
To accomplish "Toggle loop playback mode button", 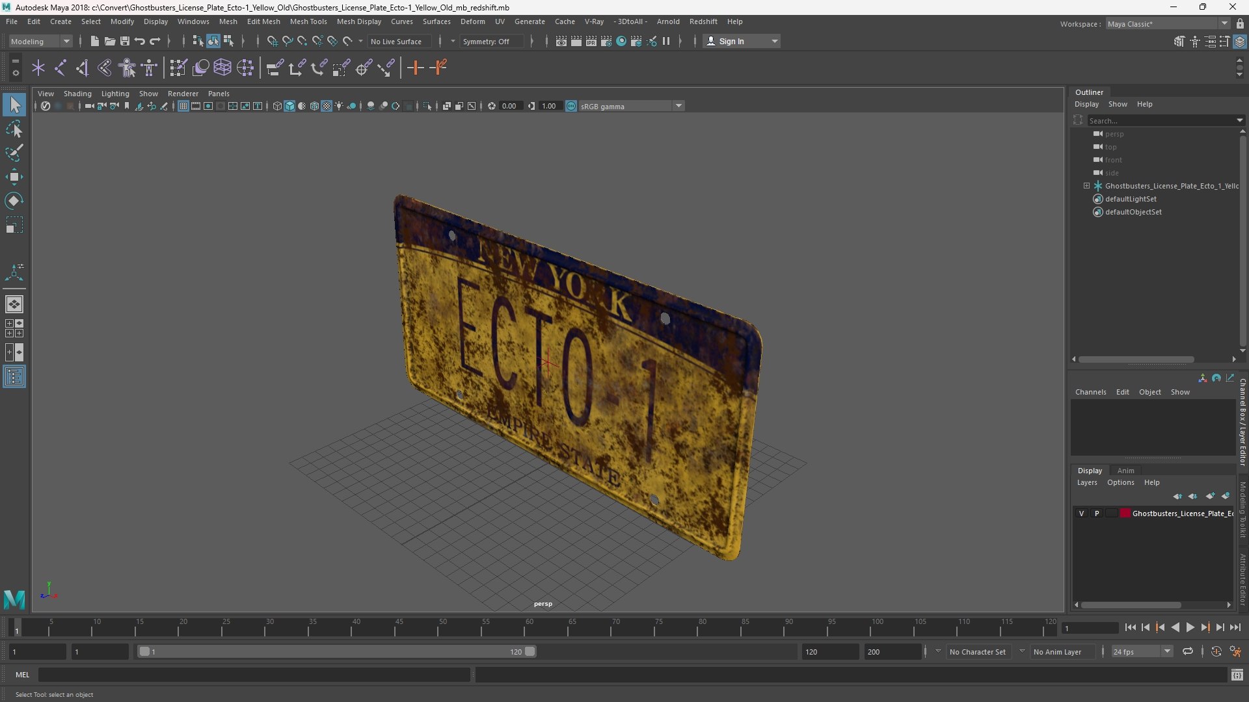I will point(1187,651).
